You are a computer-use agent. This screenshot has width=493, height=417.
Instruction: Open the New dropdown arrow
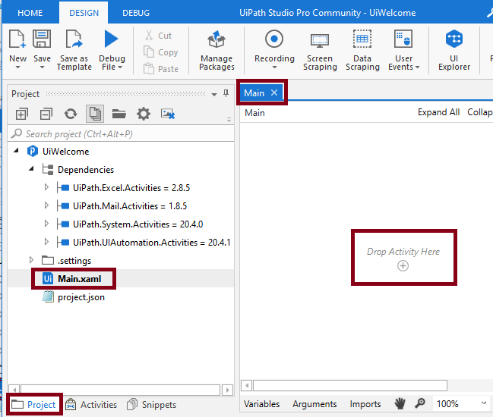coord(17,67)
